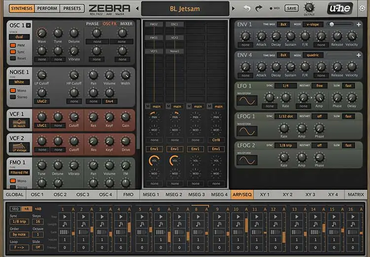Click the step 1 play arrow in sequencer
370x257 pixels.
(x=65, y=216)
